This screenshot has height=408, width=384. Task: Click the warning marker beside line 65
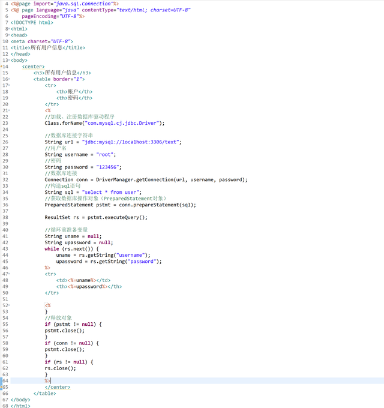pos(1,387)
